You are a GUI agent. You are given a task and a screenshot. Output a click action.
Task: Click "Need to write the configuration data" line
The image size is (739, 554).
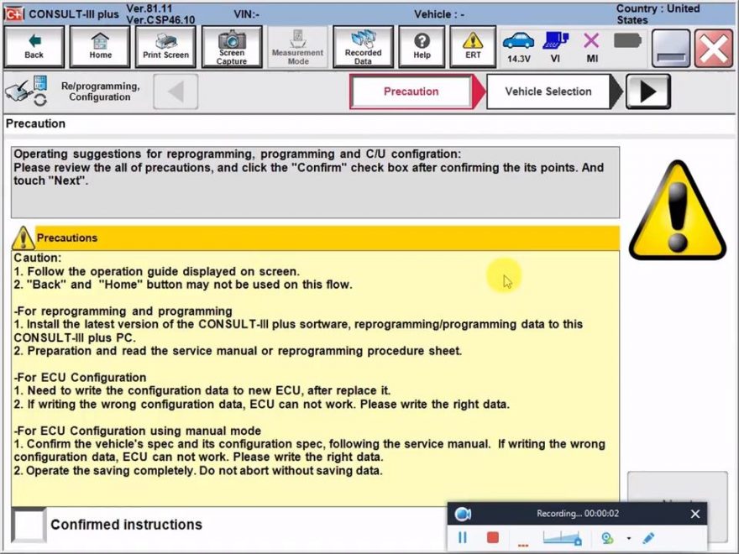202,390
